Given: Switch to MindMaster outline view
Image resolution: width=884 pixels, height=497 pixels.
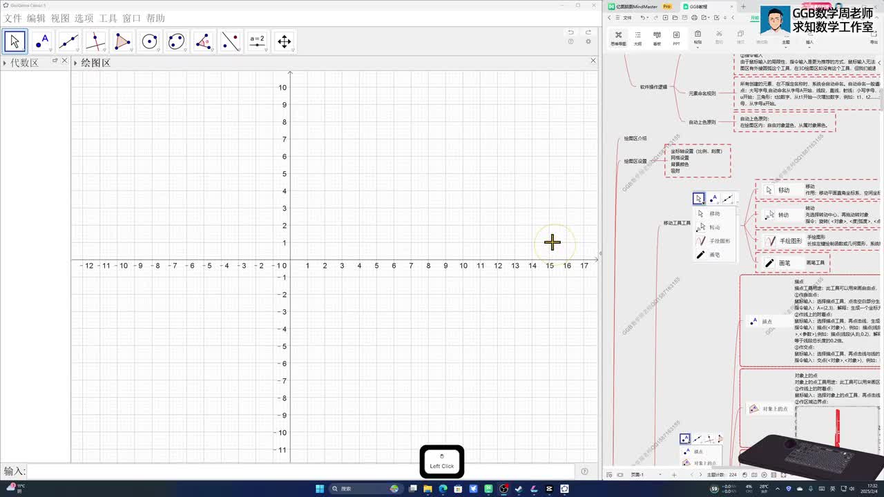Looking at the screenshot, I should coord(637,38).
